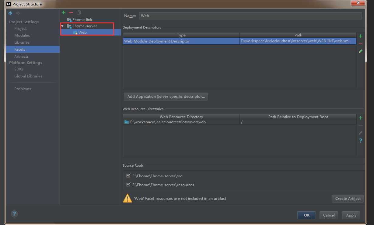Click the Ehome-link module folder icon

[x=69, y=20]
